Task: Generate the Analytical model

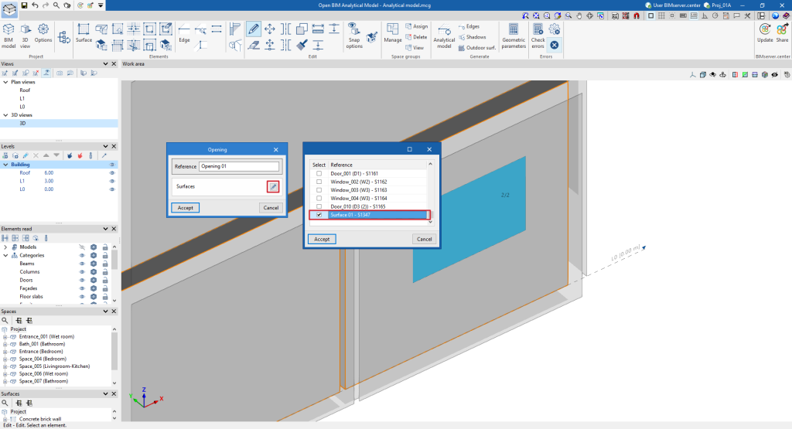Action: point(444,36)
